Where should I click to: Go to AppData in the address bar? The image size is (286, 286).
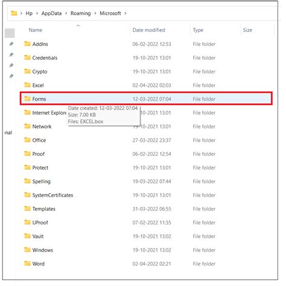(x=51, y=13)
